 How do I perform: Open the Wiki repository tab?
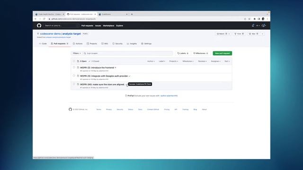(x=105, y=44)
